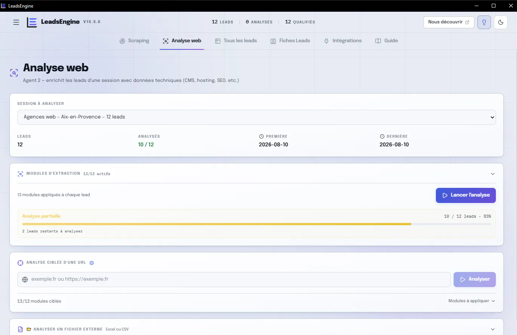Click the external file document icon
The height and width of the screenshot is (335, 517).
coord(20,329)
